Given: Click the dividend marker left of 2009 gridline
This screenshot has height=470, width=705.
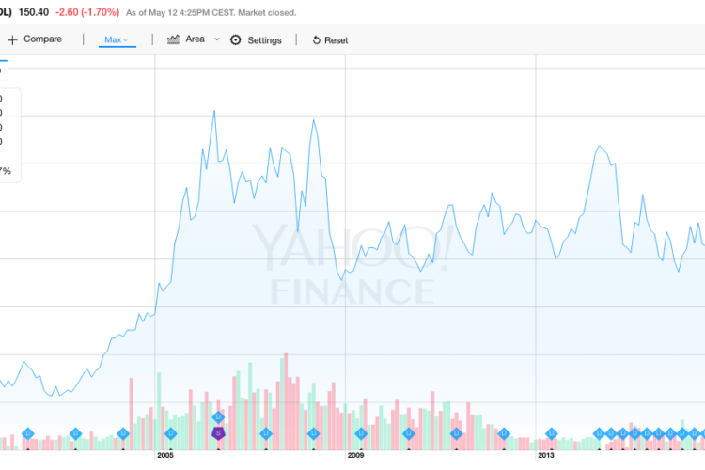Looking at the screenshot, I should (x=313, y=434).
